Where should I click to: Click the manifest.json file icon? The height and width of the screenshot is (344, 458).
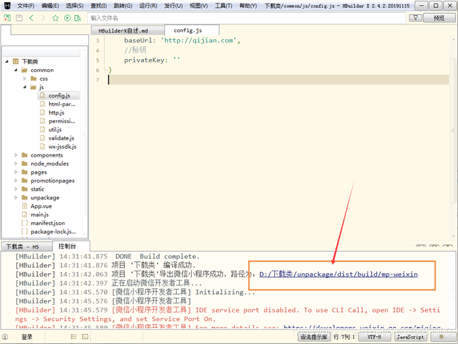(x=25, y=223)
